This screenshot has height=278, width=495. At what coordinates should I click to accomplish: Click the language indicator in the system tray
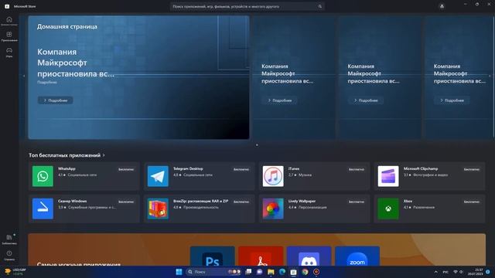click(x=445, y=272)
